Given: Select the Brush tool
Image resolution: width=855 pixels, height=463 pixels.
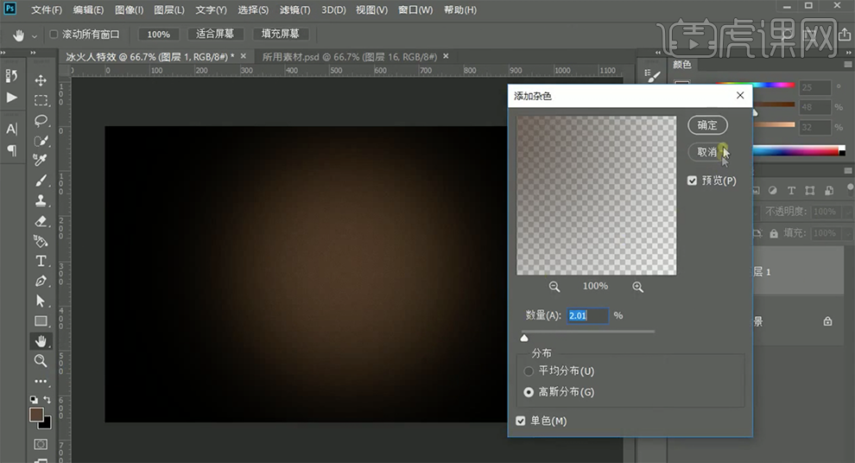Looking at the screenshot, I should pos(41,181).
